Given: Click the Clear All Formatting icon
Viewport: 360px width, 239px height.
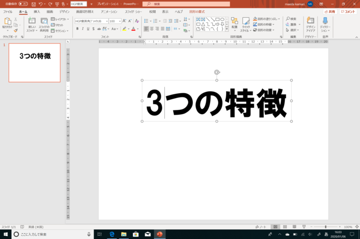Looking at the screenshot, I should [137, 21].
